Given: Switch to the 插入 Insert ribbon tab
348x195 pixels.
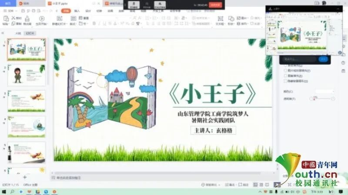Looking at the screenshot, I should coord(77,10).
